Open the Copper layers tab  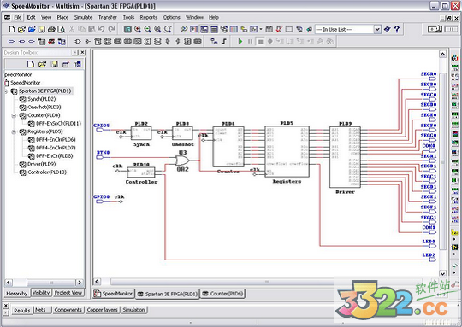tap(103, 310)
